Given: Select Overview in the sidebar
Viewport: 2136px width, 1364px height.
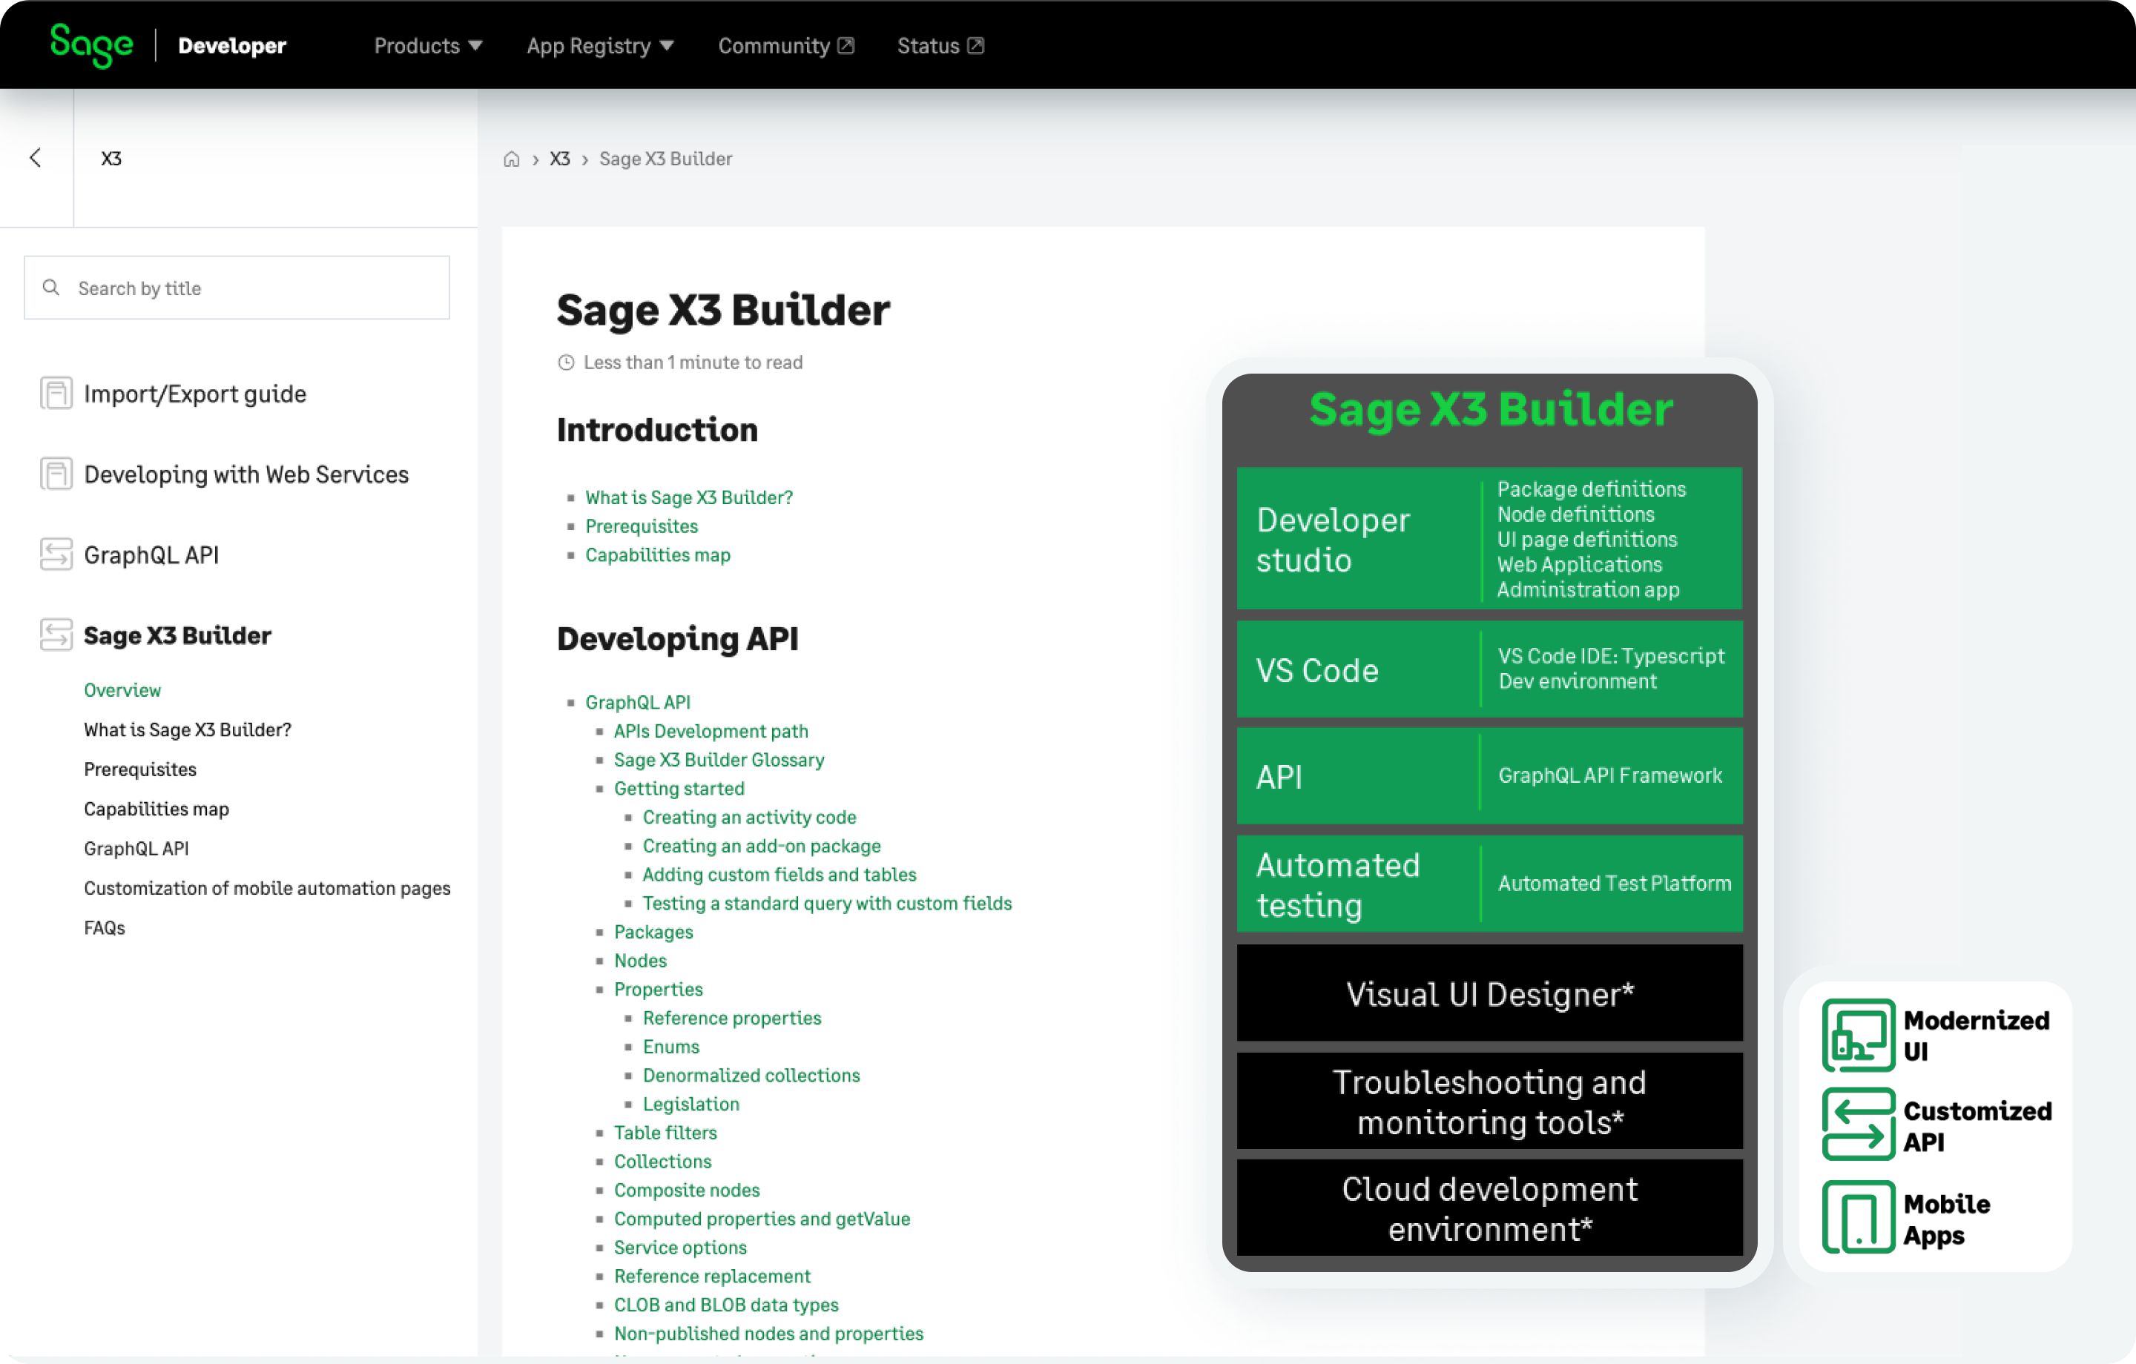Looking at the screenshot, I should click(122, 689).
